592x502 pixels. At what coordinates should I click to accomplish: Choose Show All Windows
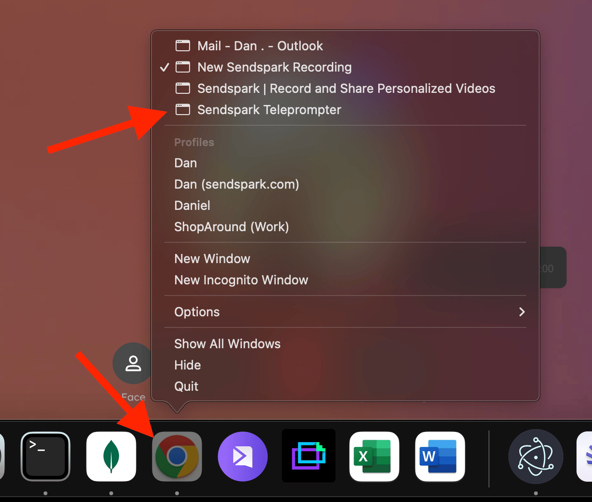[x=345, y=344]
